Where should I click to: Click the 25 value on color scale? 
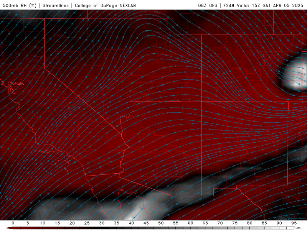pos(87,223)
